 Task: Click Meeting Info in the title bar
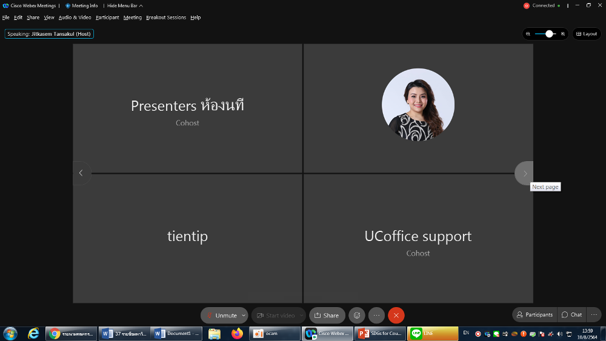click(82, 5)
